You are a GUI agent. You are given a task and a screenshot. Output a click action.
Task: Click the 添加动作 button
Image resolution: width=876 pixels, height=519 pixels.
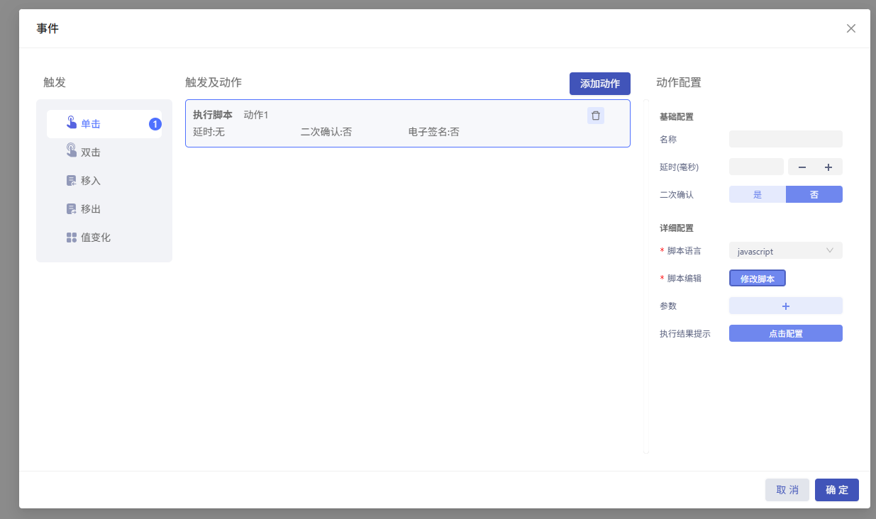click(x=600, y=84)
